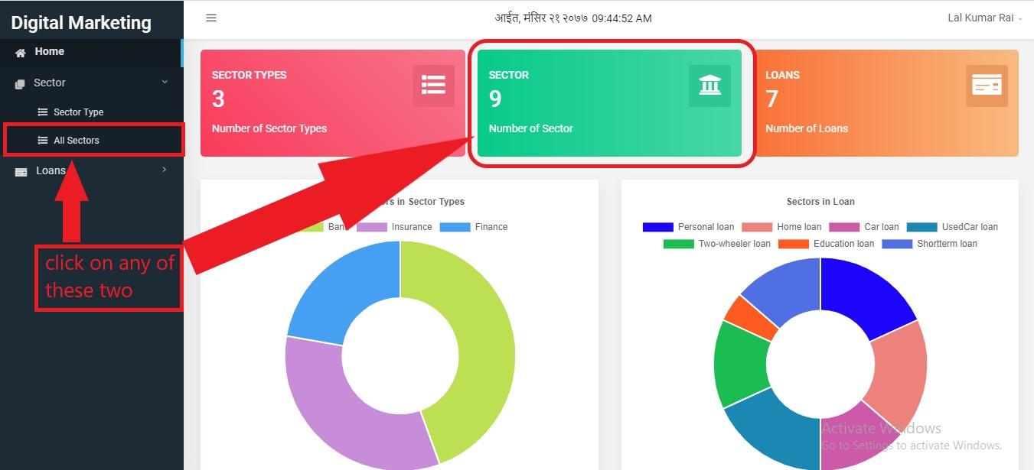Image resolution: width=1034 pixels, height=470 pixels.
Task: Click the bank building icon on Sector card
Action: [x=709, y=86]
